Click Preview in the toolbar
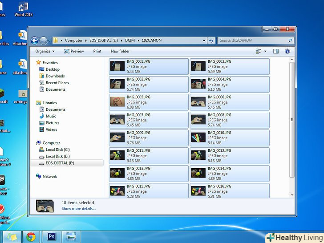 tap(74, 51)
